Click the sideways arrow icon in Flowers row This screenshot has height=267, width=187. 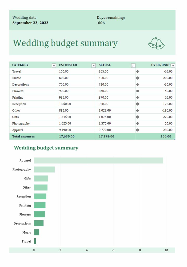pos(138,91)
